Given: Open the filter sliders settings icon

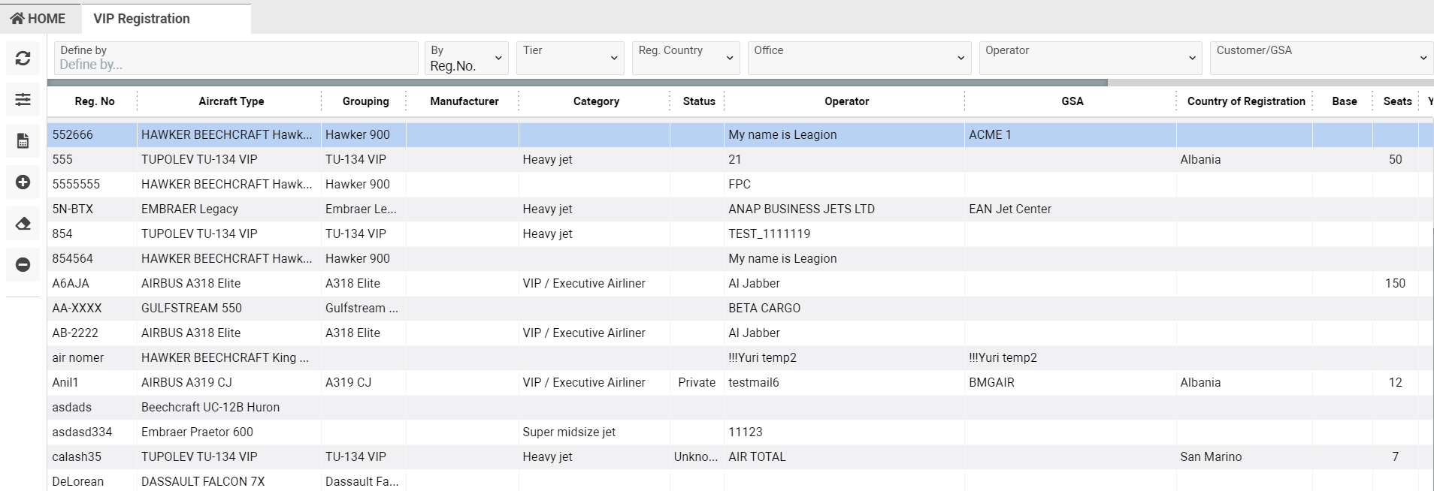Looking at the screenshot, I should point(23,99).
